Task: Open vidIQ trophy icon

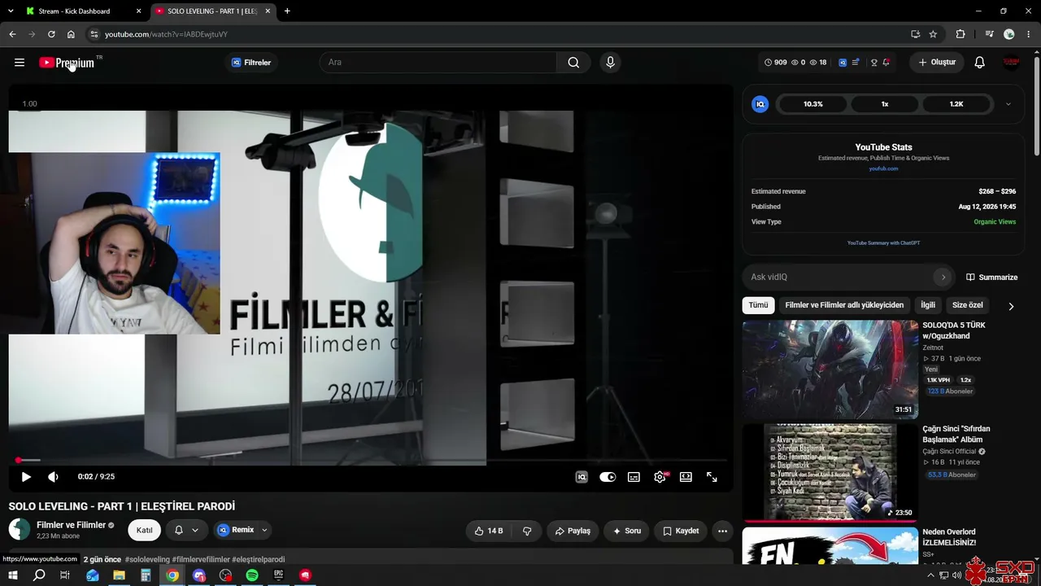Action: (x=874, y=63)
